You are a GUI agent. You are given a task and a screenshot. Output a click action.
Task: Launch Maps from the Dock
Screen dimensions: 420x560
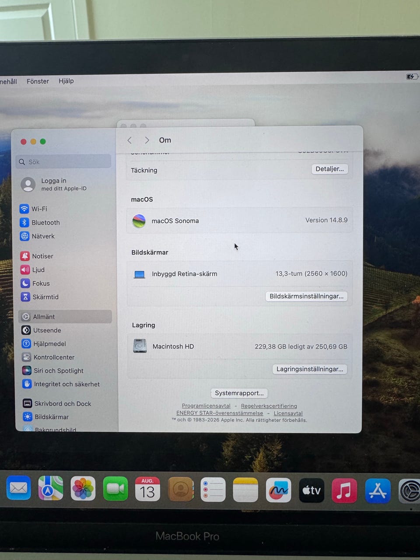pyautogui.click(x=50, y=489)
